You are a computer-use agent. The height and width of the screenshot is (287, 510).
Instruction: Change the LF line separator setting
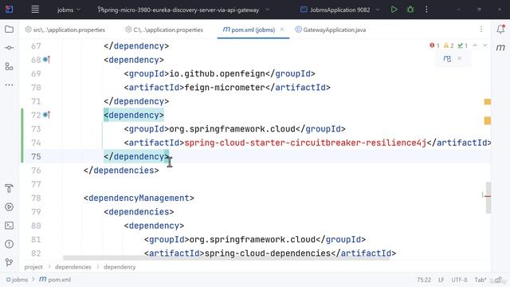click(441, 280)
